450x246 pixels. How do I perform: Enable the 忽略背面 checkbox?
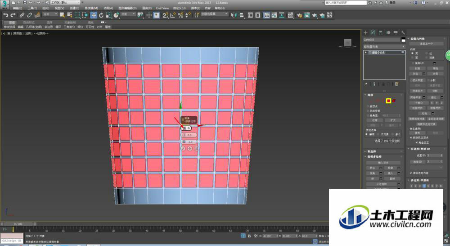[368, 111]
